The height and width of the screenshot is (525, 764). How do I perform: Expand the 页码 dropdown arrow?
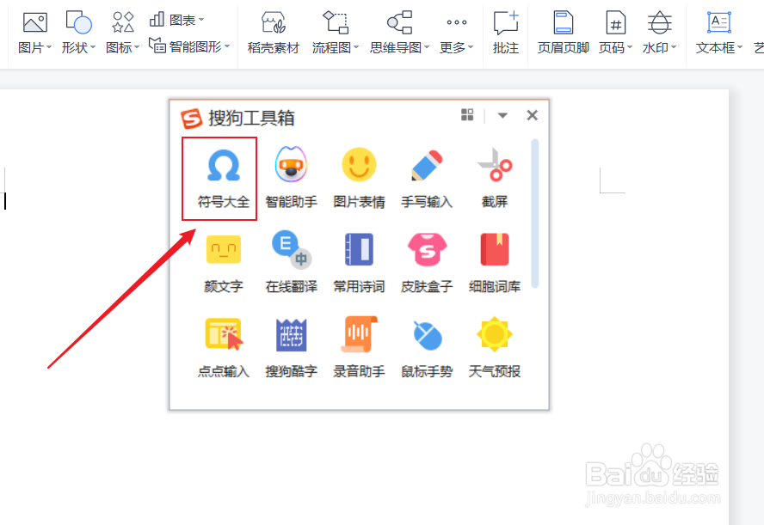pyautogui.click(x=630, y=47)
